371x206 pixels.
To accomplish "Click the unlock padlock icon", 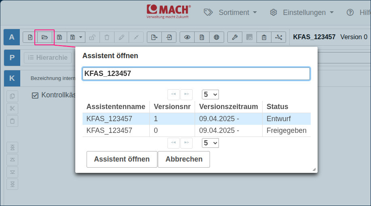I will click(x=92, y=37).
